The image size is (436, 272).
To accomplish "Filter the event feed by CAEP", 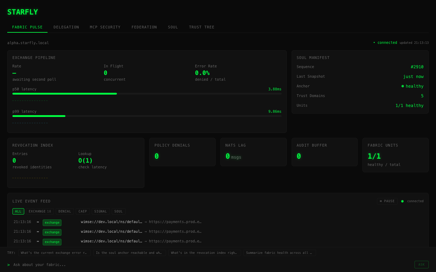I will point(83,212).
